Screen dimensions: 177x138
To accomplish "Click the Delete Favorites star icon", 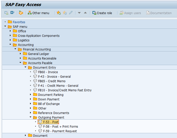I will [x=65, y=13].
